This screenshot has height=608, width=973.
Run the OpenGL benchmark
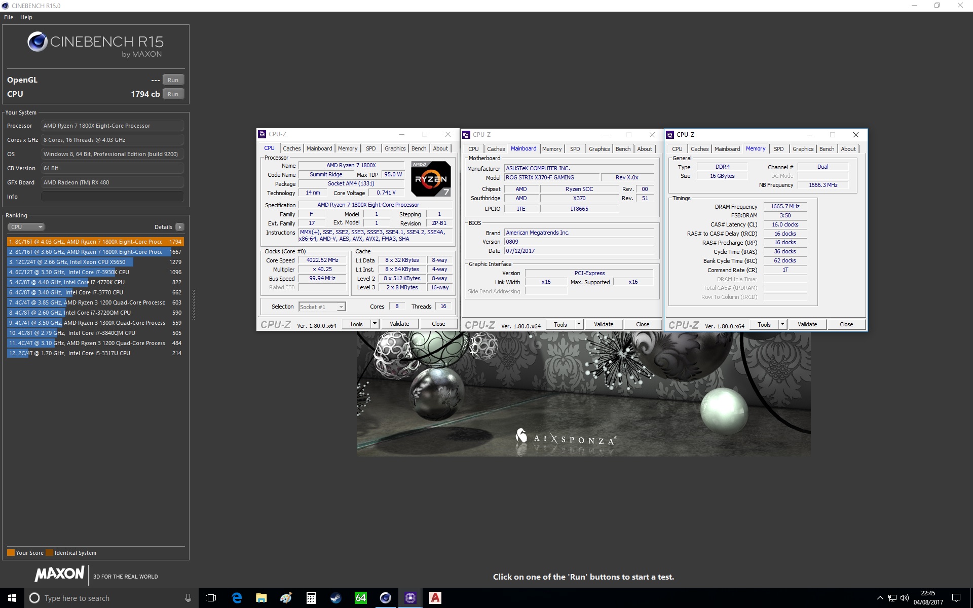click(173, 80)
